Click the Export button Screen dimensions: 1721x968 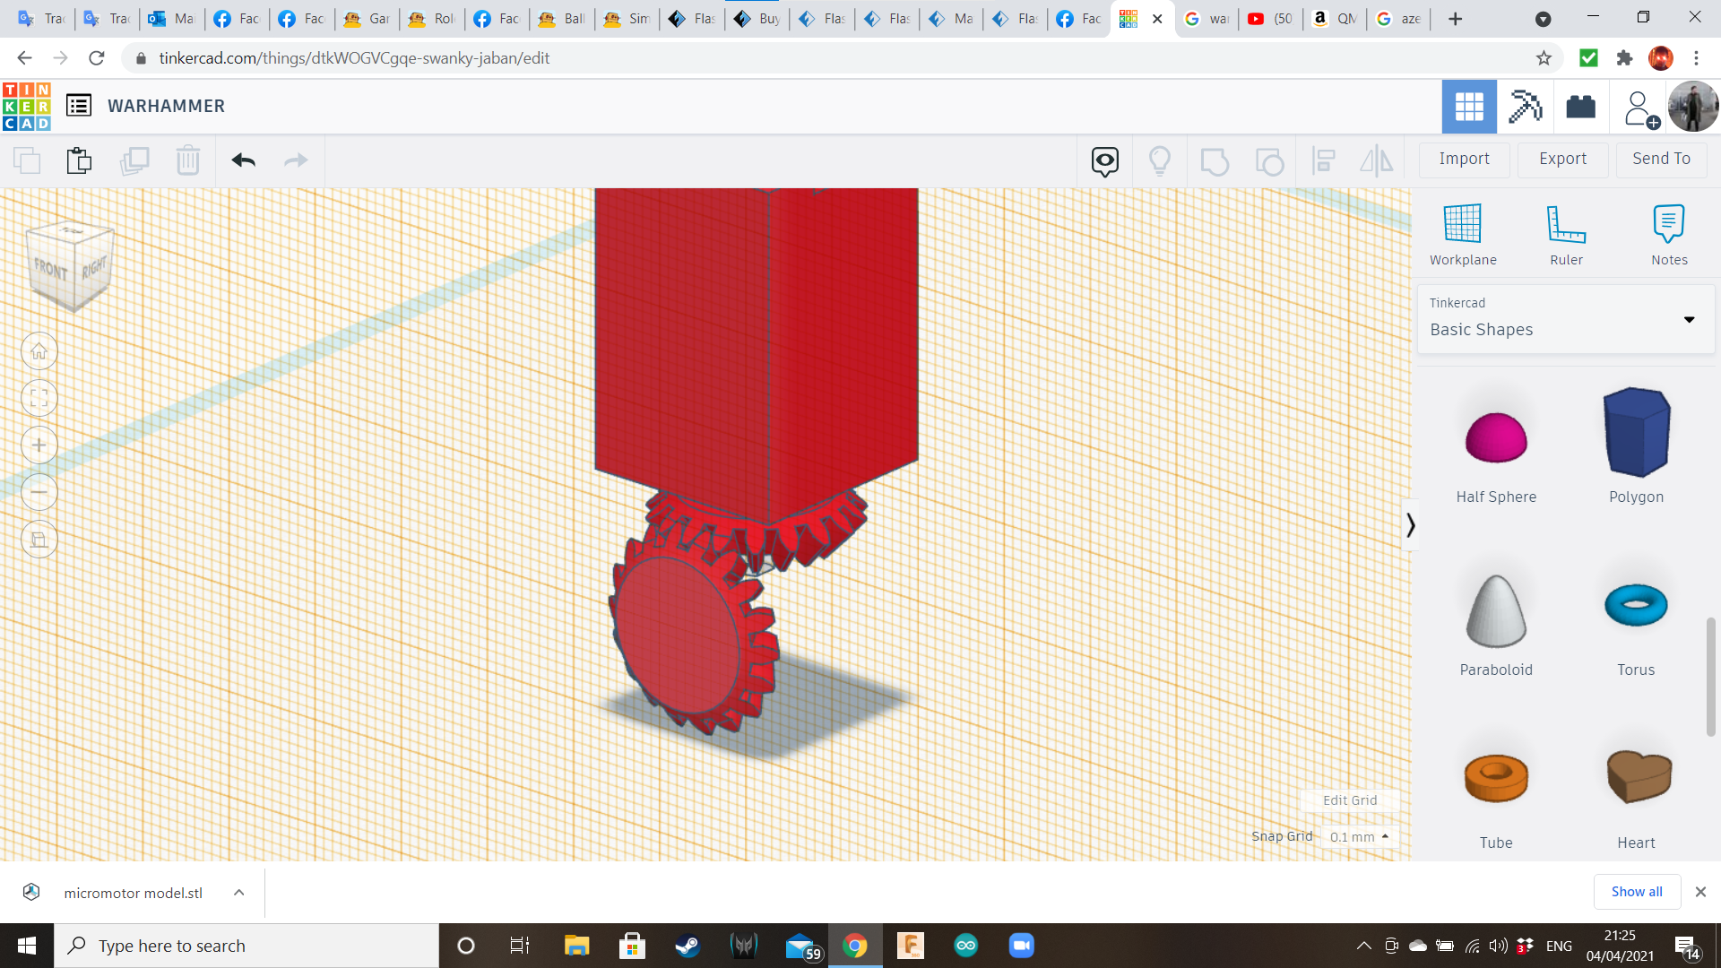pyautogui.click(x=1562, y=159)
